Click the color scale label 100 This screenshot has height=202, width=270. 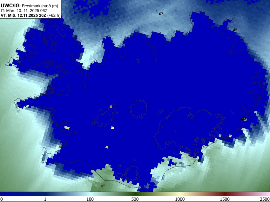(x=90, y=199)
